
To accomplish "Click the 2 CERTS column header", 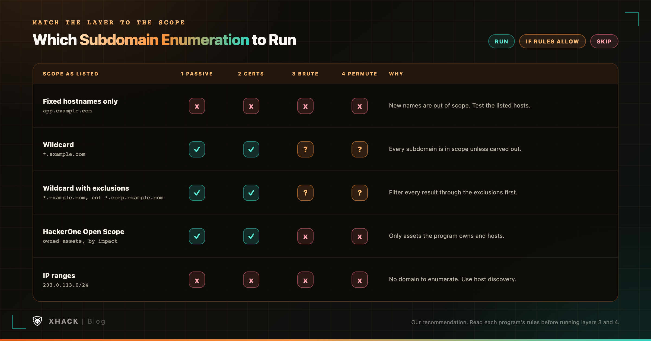I will click(x=251, y=74).
